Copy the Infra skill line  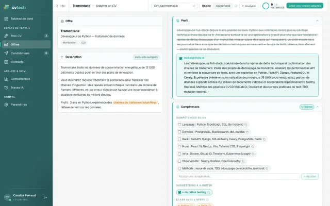(x=253, y=154)
